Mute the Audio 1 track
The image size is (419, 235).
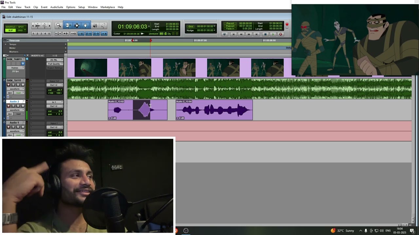[x=23, y=127]
